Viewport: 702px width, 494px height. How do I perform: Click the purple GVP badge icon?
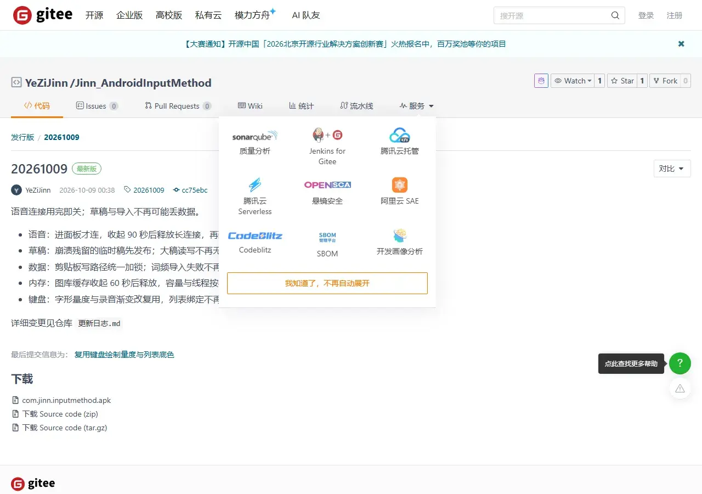click(541, 81)
